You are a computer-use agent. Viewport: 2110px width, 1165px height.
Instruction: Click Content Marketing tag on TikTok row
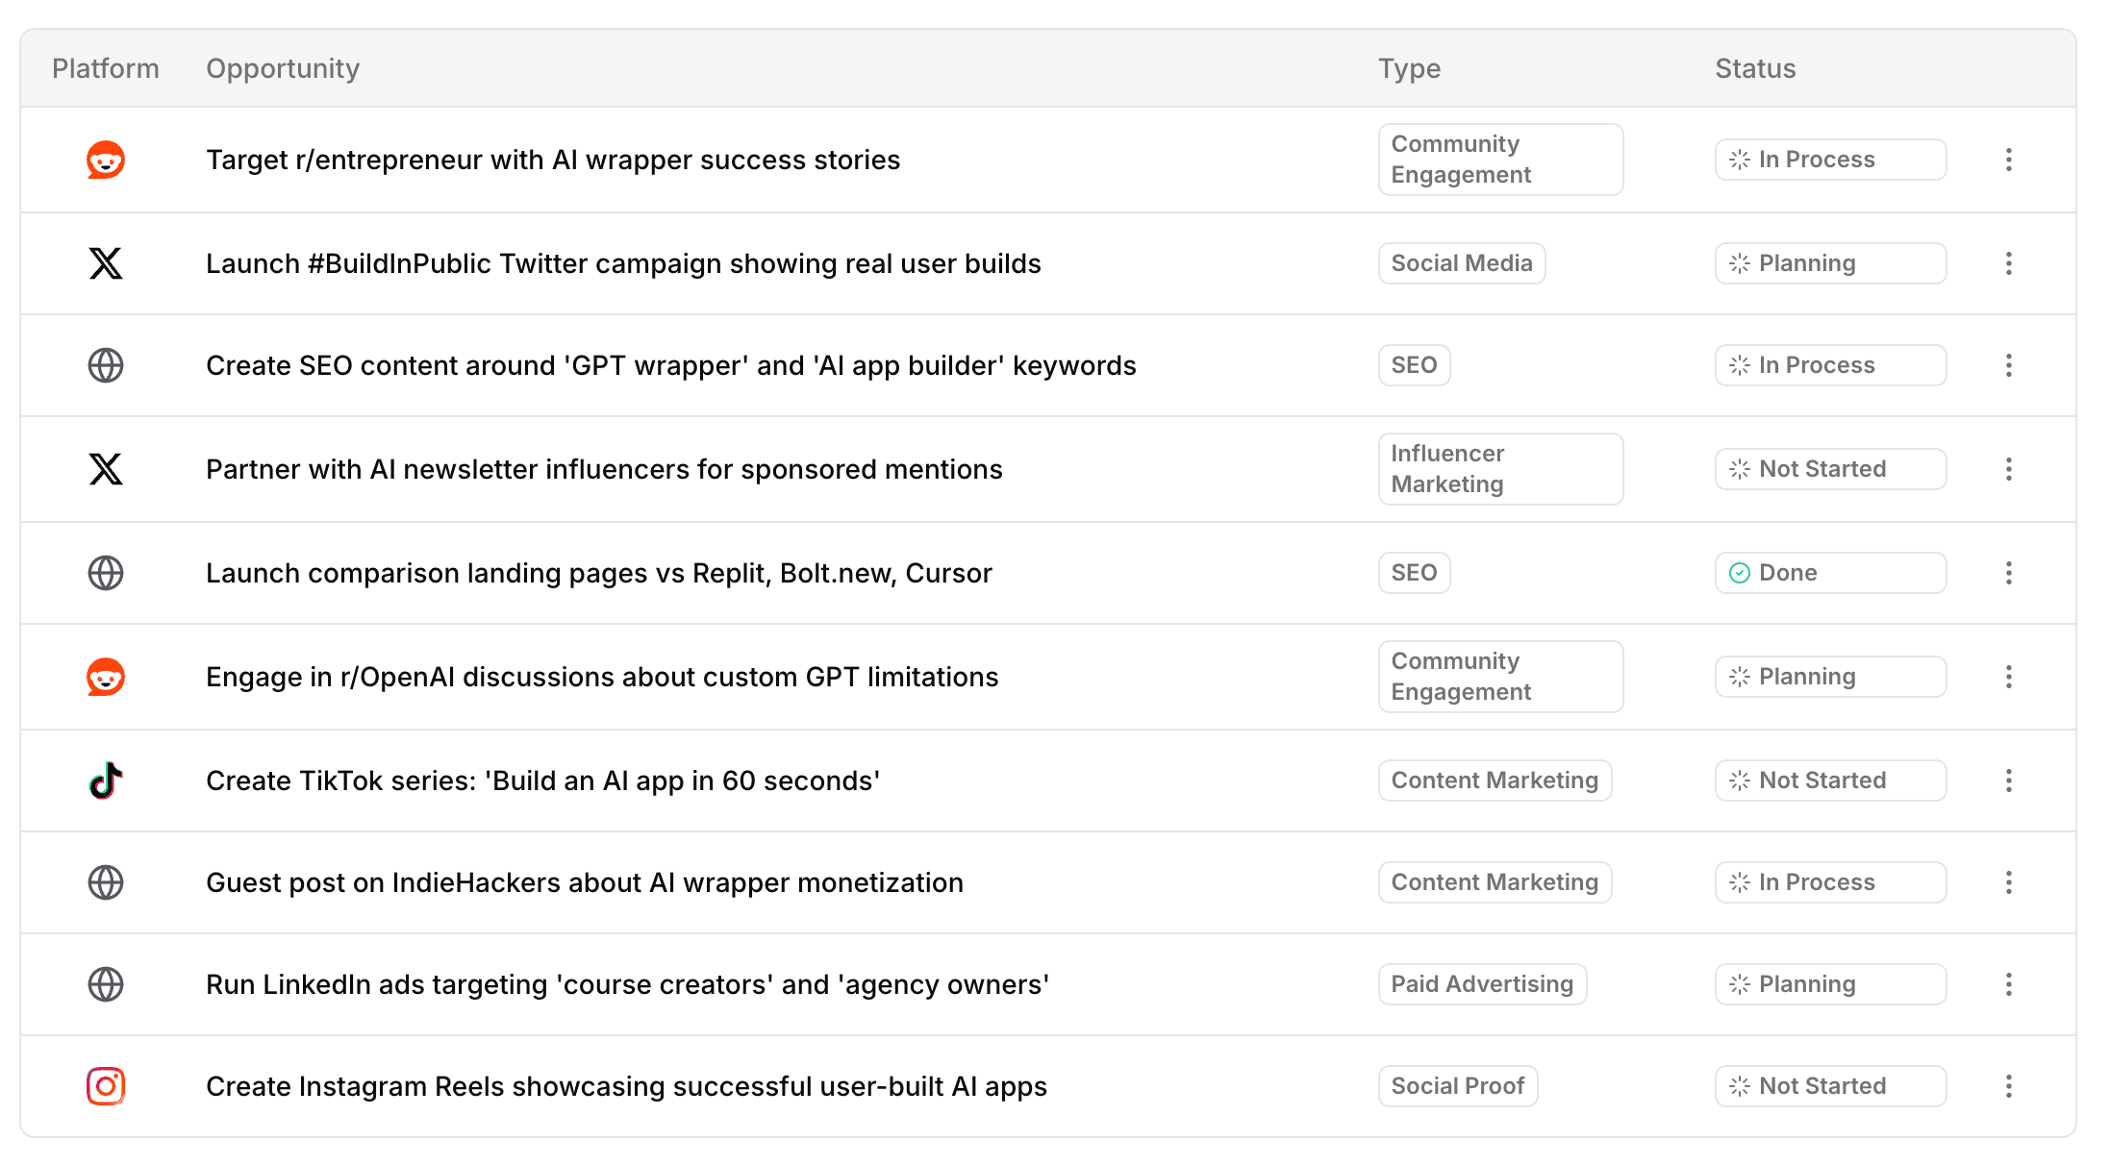coord(1495,781)
